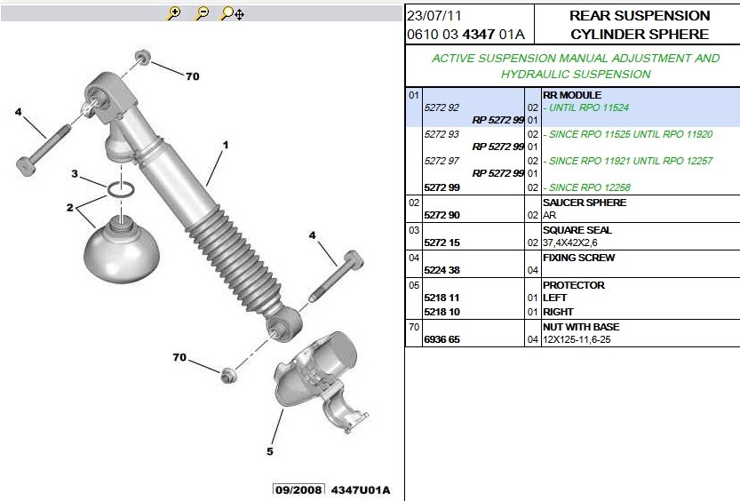Click the square seal ring near label 3
Screen dimensions: 740x501
(x=121, y=189)
